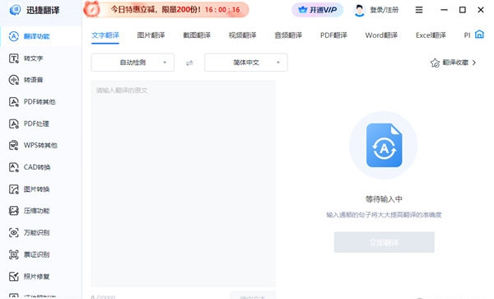494x299 pixels.
Task: Click the star icon beside 翻译收藏
Action: click(435, 63)
